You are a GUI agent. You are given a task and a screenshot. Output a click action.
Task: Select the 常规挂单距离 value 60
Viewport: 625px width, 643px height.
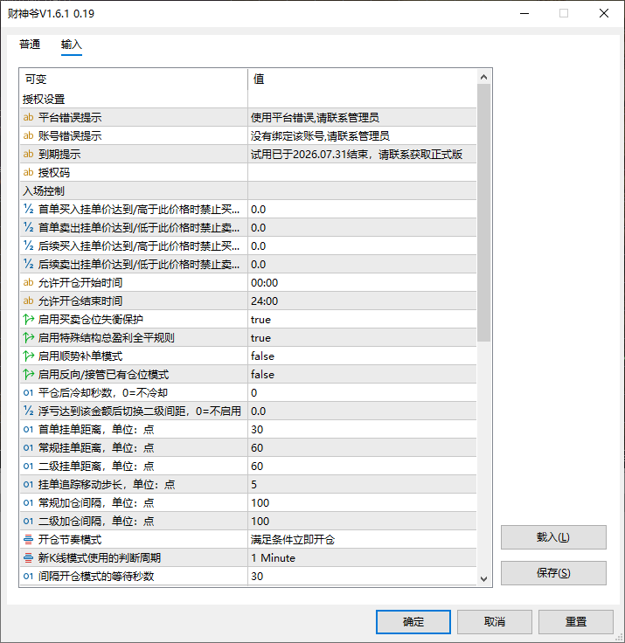click(257, 448)
